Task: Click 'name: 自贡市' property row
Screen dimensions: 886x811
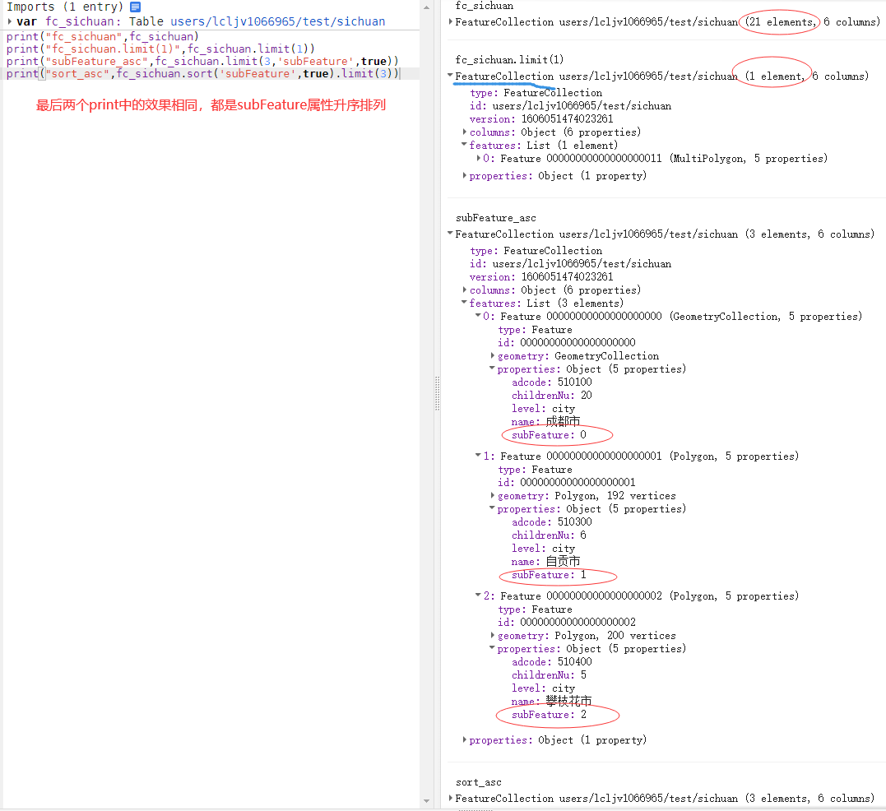Action: tap(546, 562)
